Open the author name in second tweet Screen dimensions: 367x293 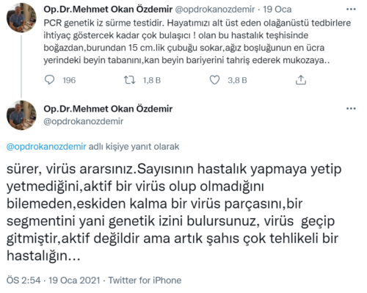(x=108, y=109)
